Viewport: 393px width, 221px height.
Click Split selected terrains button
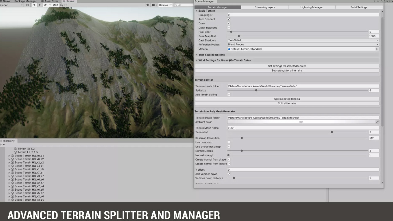[287, 99]
